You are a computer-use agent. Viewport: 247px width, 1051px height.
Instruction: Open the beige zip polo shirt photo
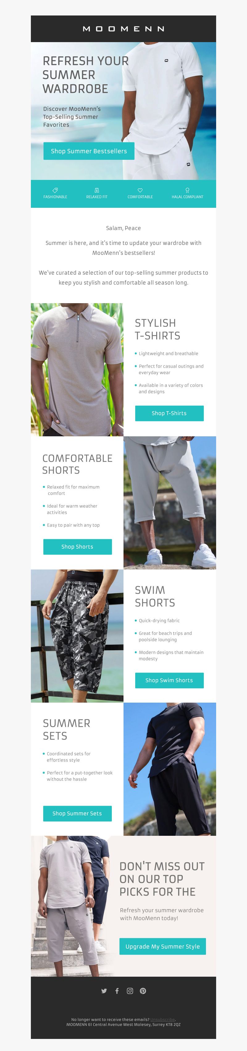(77, 369)
